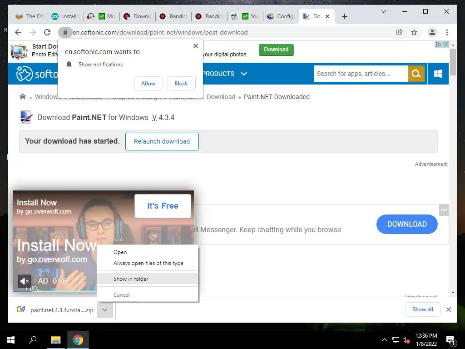Click Relaunch download button
465x349 pixels.
pos(162,142)
